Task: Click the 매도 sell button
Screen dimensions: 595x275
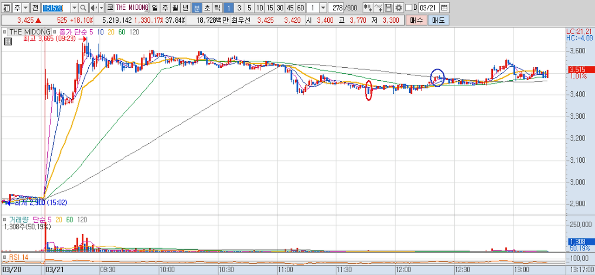Action: coord(438,20)
